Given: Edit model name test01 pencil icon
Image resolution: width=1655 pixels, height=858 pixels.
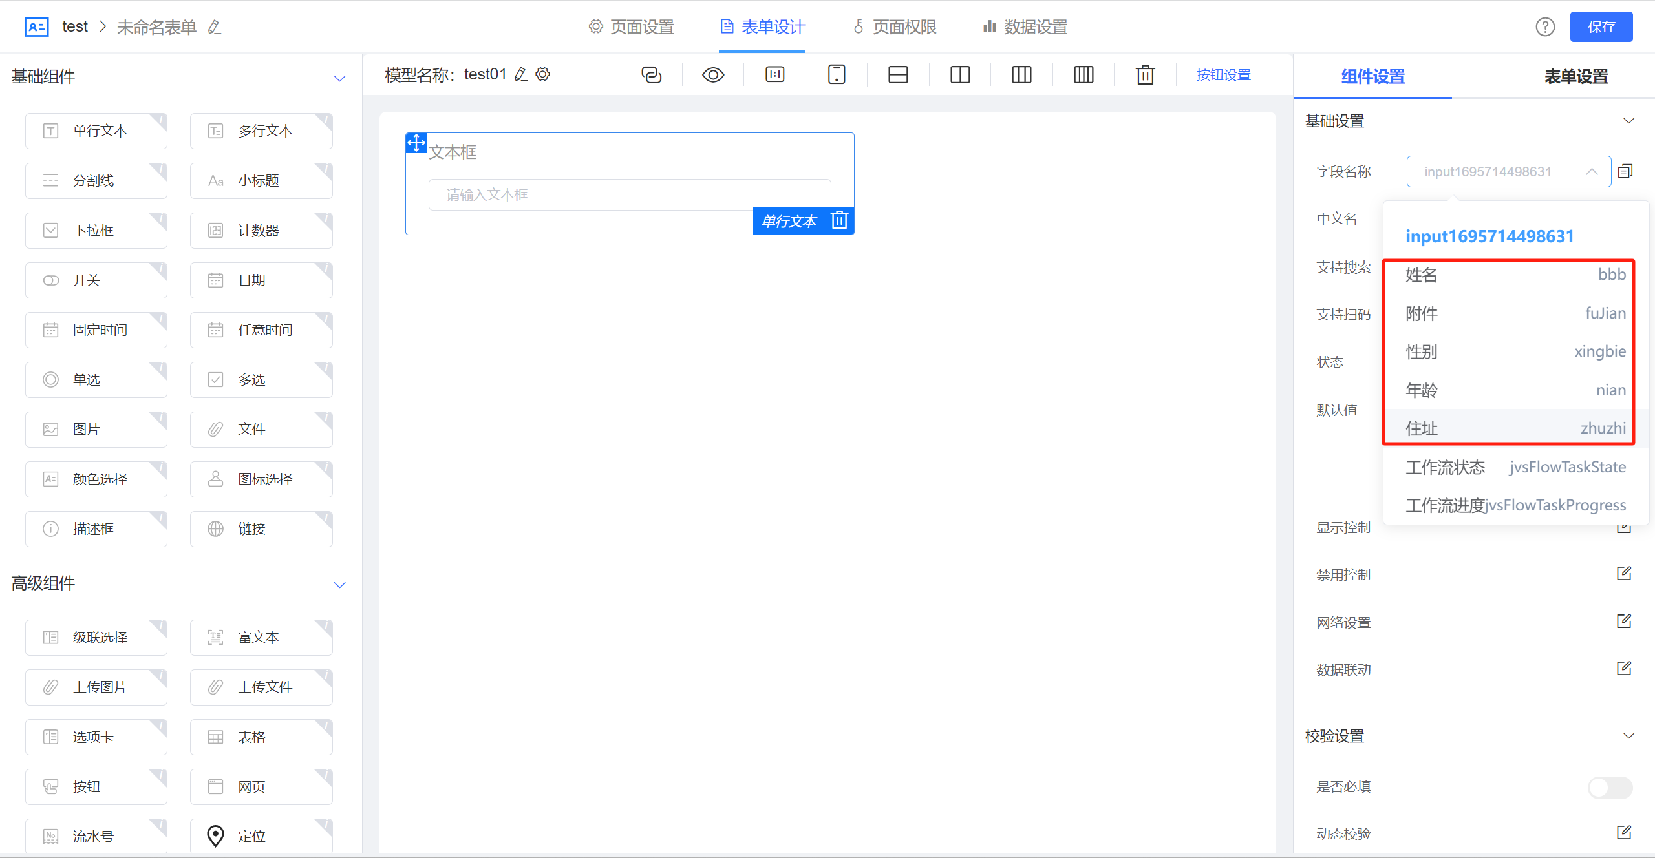Looking at the screenshot, I should click(x=521, y=74).
